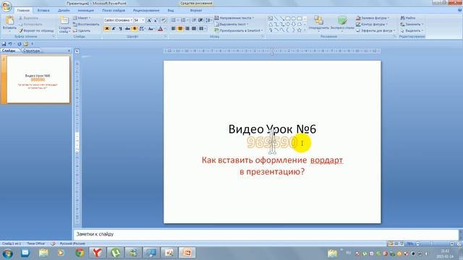The width and height of the screenshot is (463, 260).
Task: Create a new slide (Создать слайд)
Action: click(64, 24)
